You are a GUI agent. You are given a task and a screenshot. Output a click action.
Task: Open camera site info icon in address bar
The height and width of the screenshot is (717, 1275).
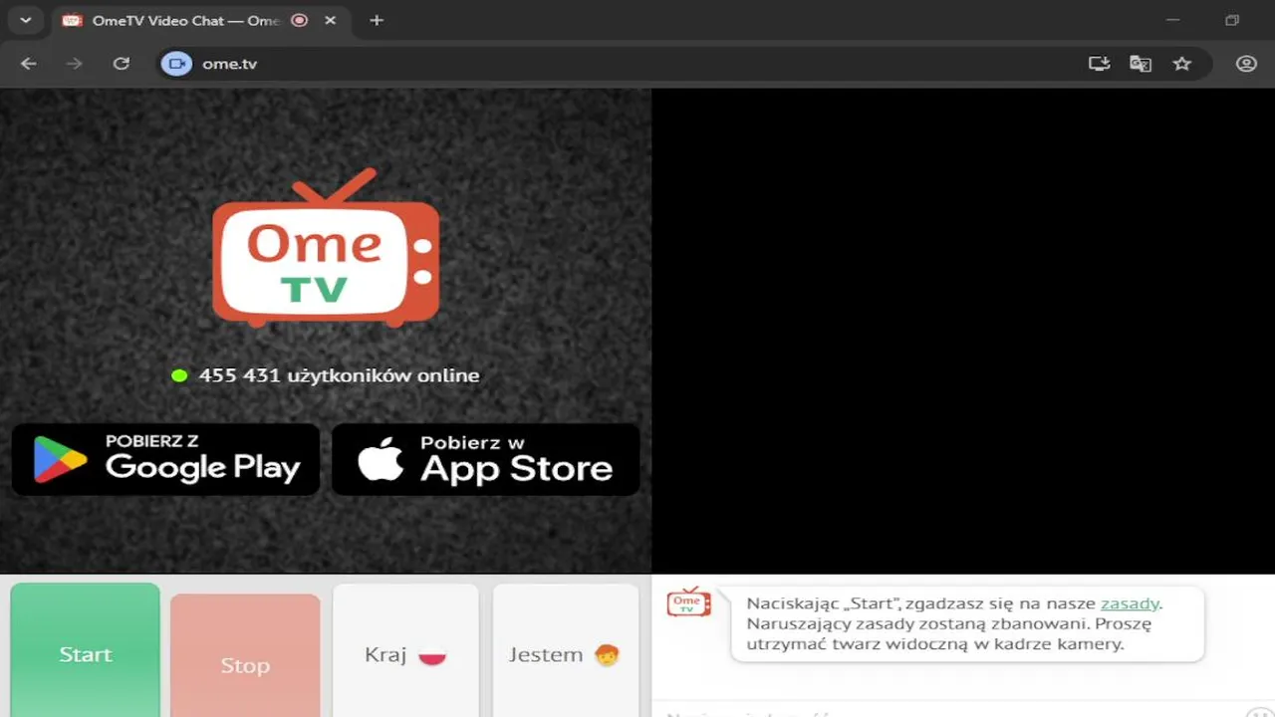click(176, 64)
